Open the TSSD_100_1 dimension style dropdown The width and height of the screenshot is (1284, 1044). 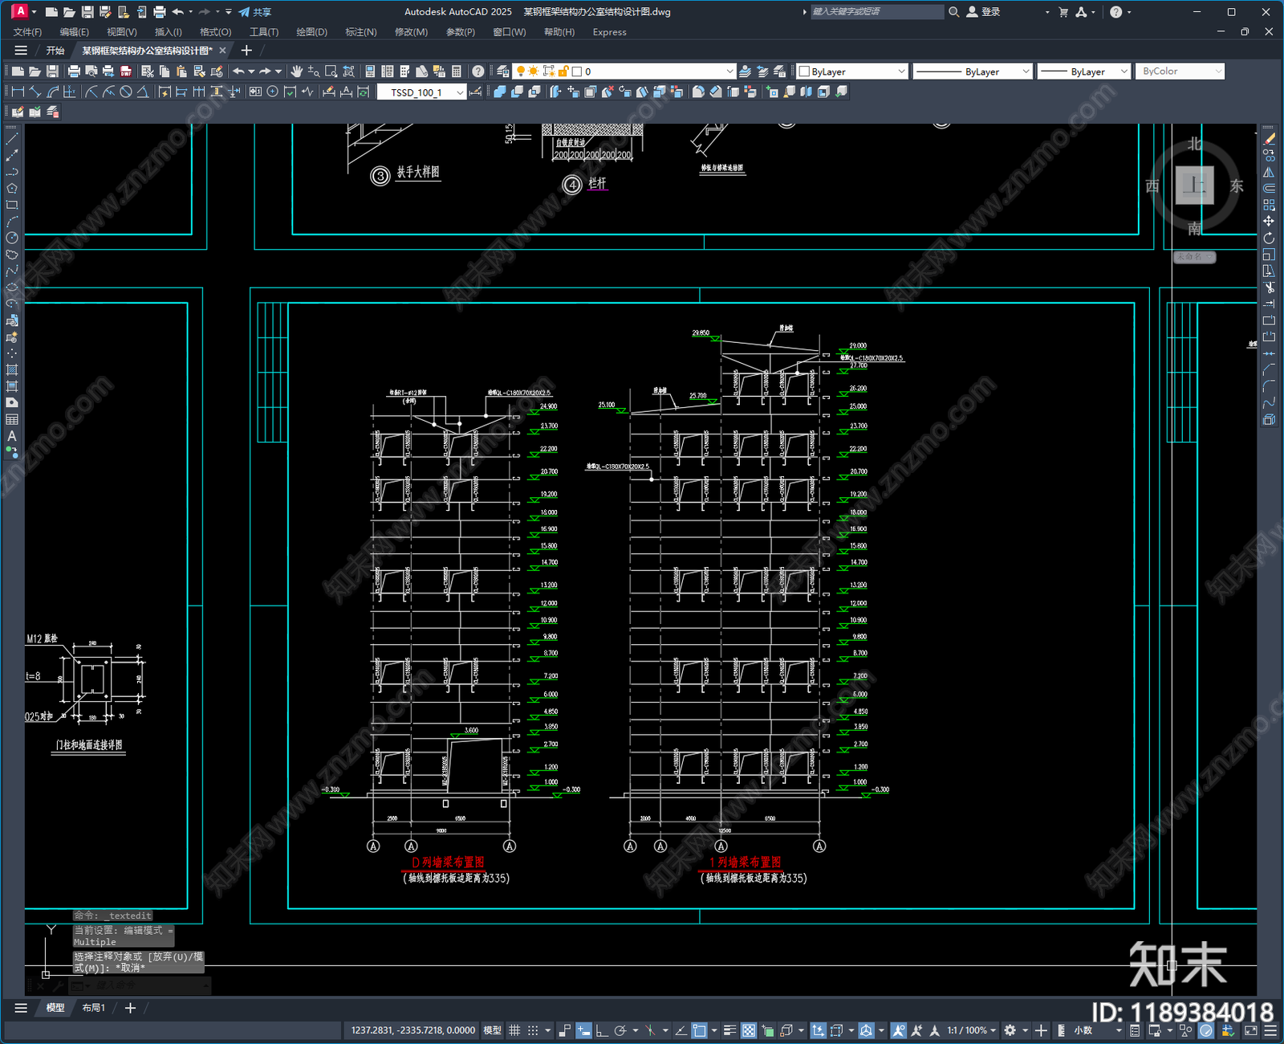tap(422, 92)
